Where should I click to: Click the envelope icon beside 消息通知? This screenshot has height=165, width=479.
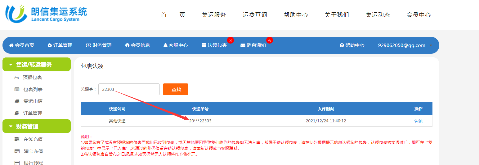[x=243, y=45]
